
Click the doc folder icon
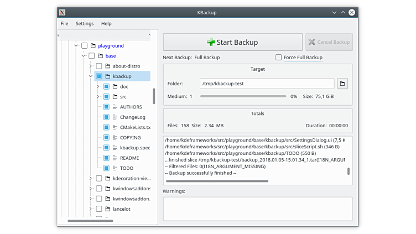tap(115, 86)
